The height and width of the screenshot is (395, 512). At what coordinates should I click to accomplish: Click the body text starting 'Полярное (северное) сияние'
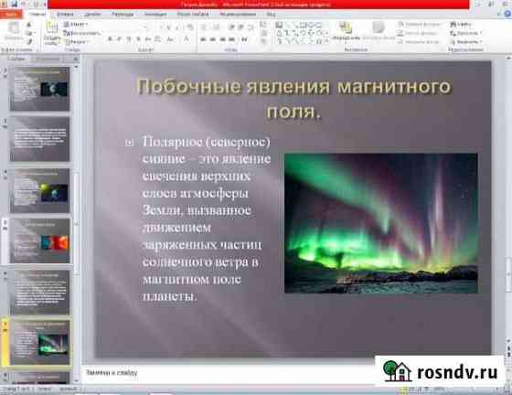207,219
